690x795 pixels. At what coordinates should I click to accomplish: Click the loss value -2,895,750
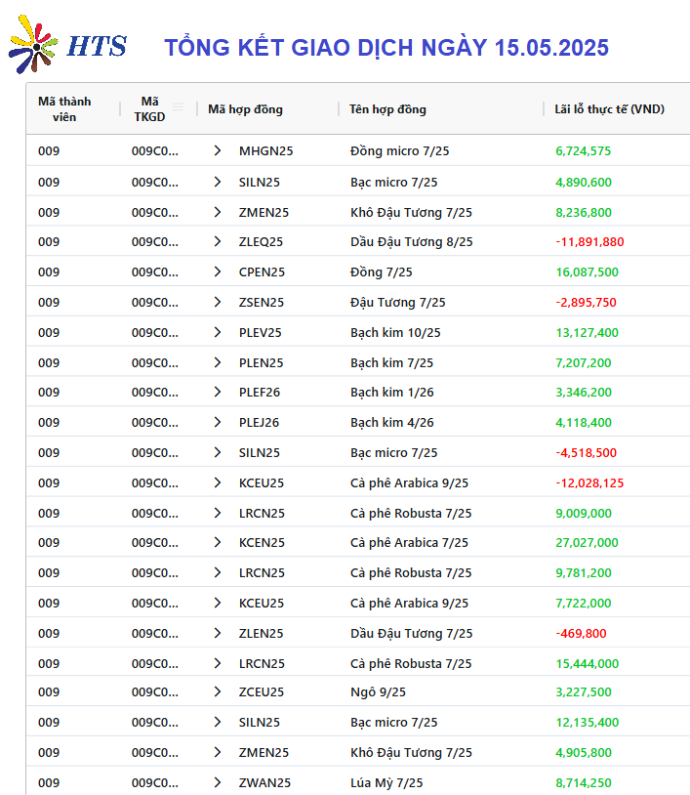pos(587,303)
